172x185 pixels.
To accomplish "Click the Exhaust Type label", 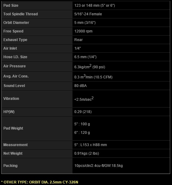I will coord(15,40).
